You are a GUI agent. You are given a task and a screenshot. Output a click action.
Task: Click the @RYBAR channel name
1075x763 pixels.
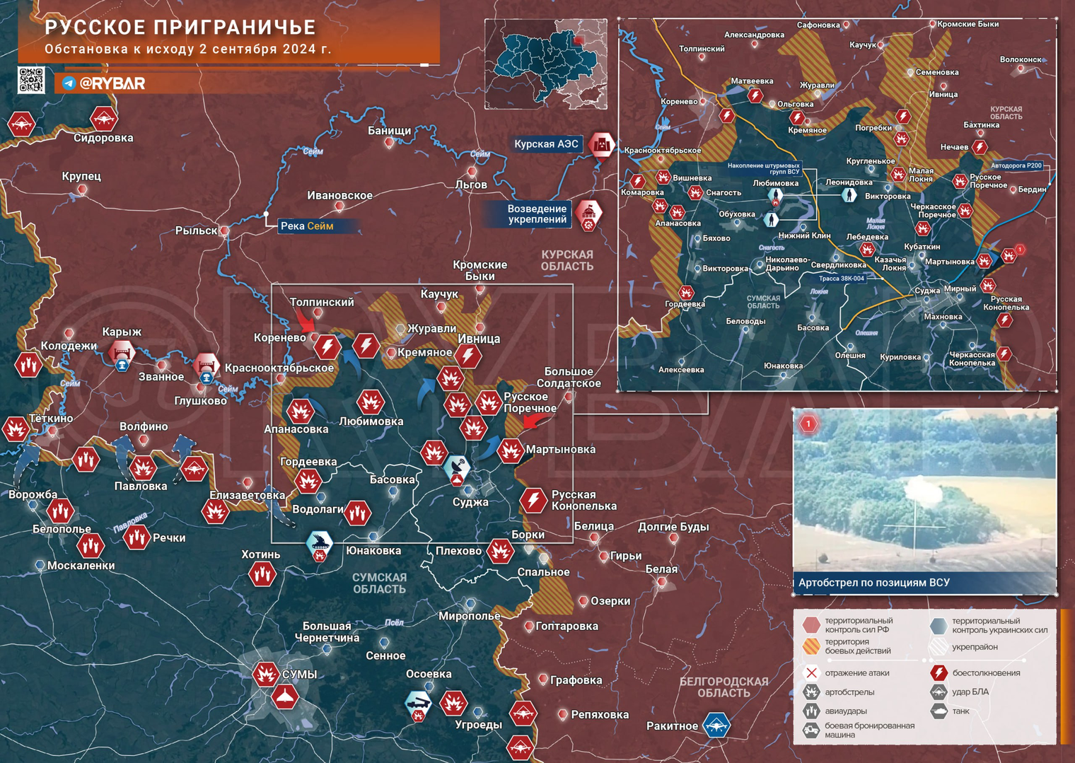point(112,83)
